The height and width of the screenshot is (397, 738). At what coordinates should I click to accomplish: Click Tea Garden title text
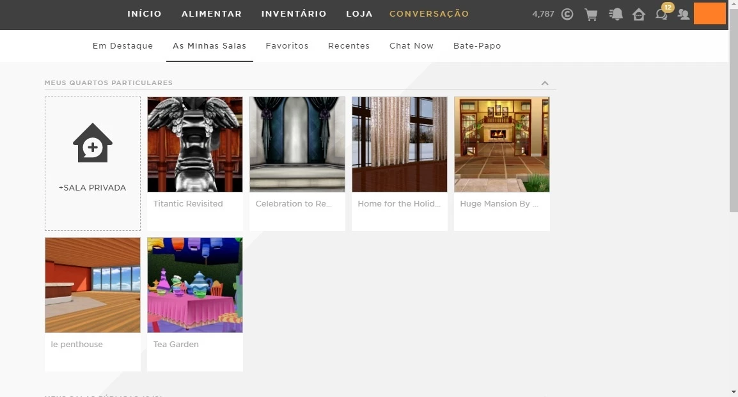(x=176, y=345)
